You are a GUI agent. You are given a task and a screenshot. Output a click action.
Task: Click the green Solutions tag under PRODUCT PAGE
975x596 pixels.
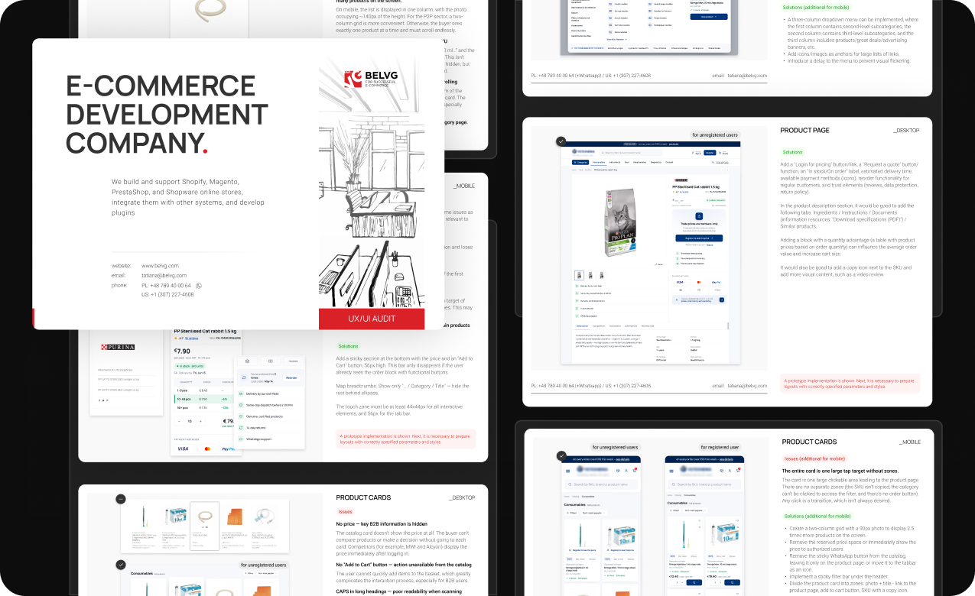click(793, 152)
